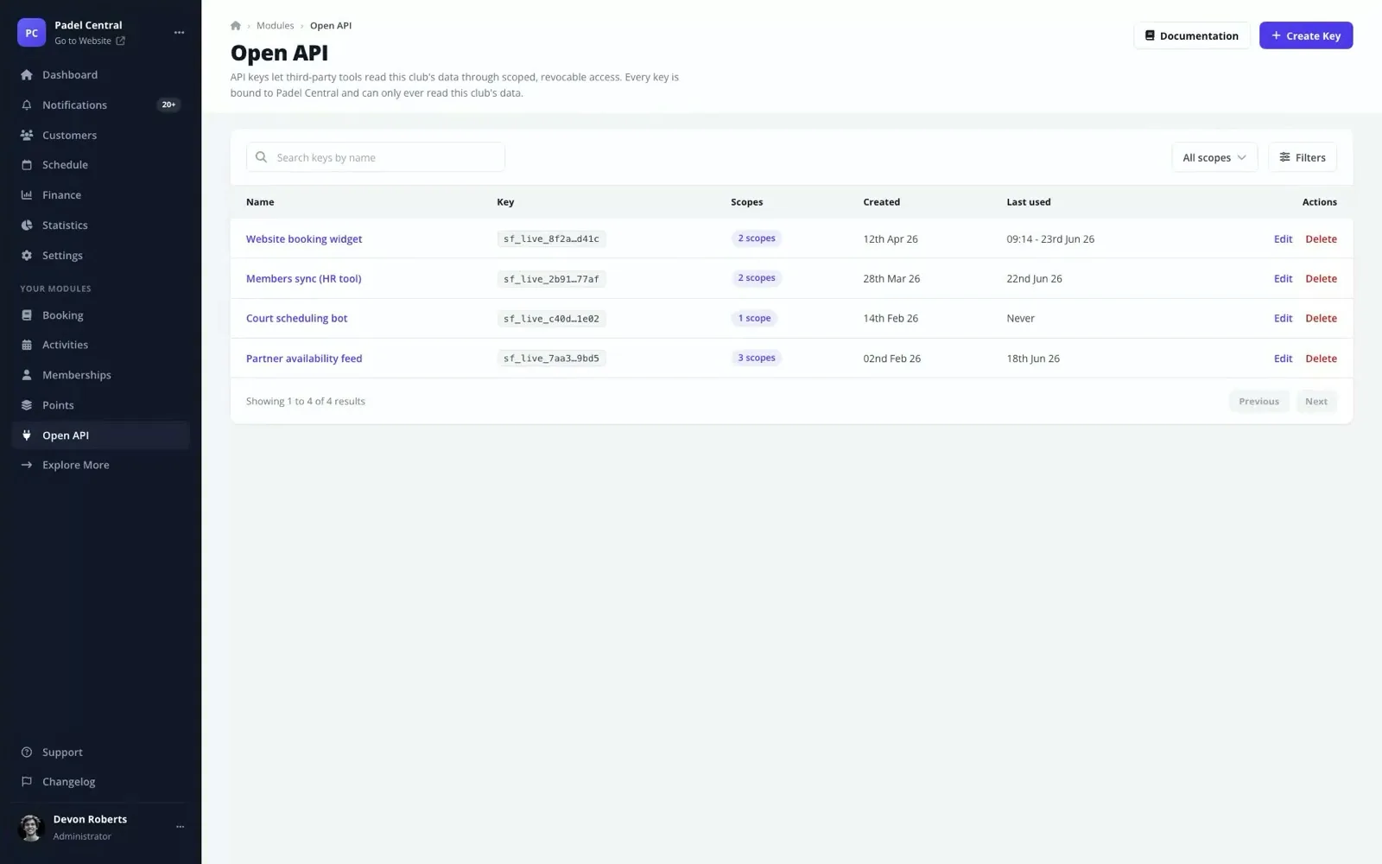Viewport: 1382px width, 864px height.
Task: Click the PC club logo badge
Action: pyautogui.click(x=32, y=33)
